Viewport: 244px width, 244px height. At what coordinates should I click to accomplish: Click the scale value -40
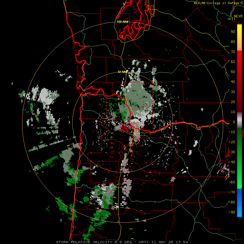tap(232, 162)
